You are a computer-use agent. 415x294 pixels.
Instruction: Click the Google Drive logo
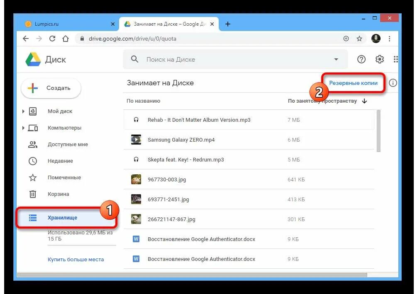point(33,59)
